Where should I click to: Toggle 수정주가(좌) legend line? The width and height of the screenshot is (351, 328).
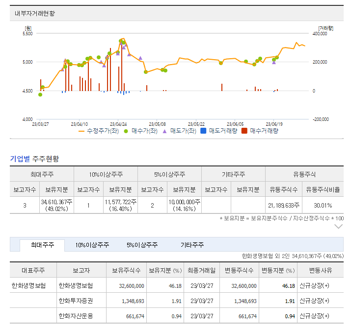click(x=99, y=131)
